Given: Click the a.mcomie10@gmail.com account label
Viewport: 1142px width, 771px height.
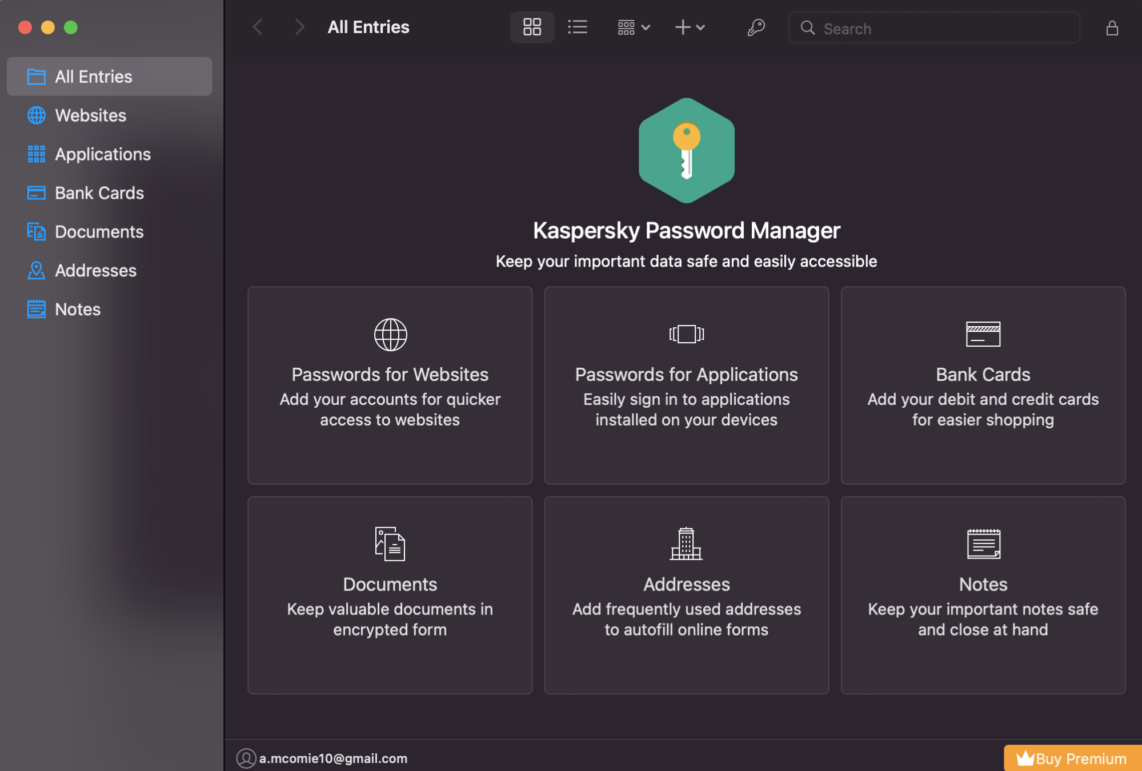Looking at the screenshot, I should [x=333, y=758].
